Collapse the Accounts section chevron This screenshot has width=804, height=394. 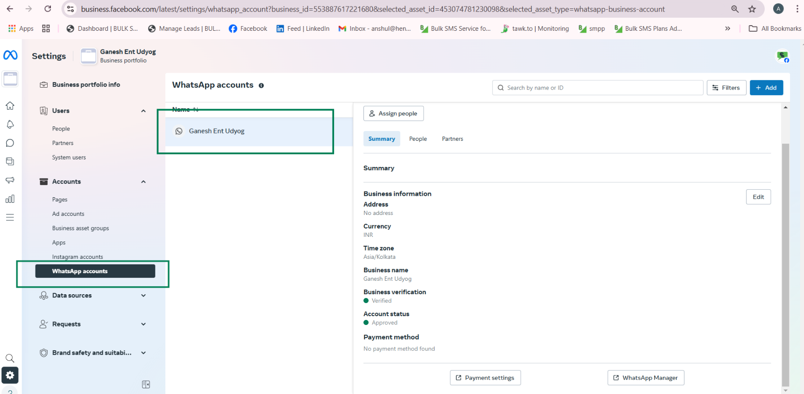[x=143, y=182]
